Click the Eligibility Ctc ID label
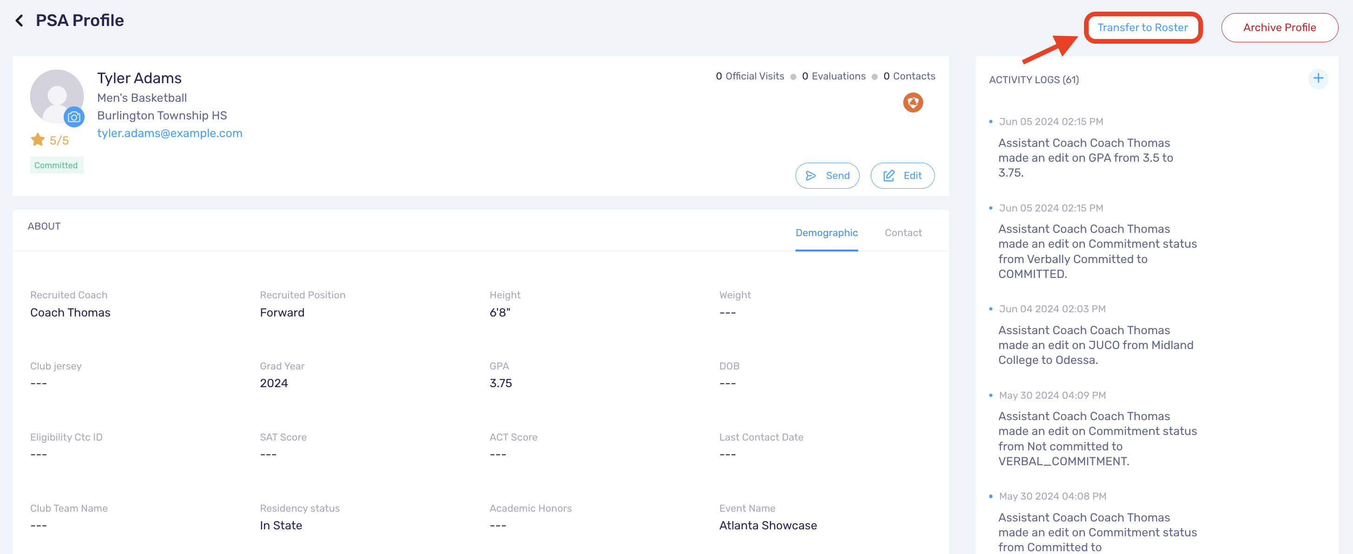The width and height of the screenshot is (1353, 554). coord(66,437)
